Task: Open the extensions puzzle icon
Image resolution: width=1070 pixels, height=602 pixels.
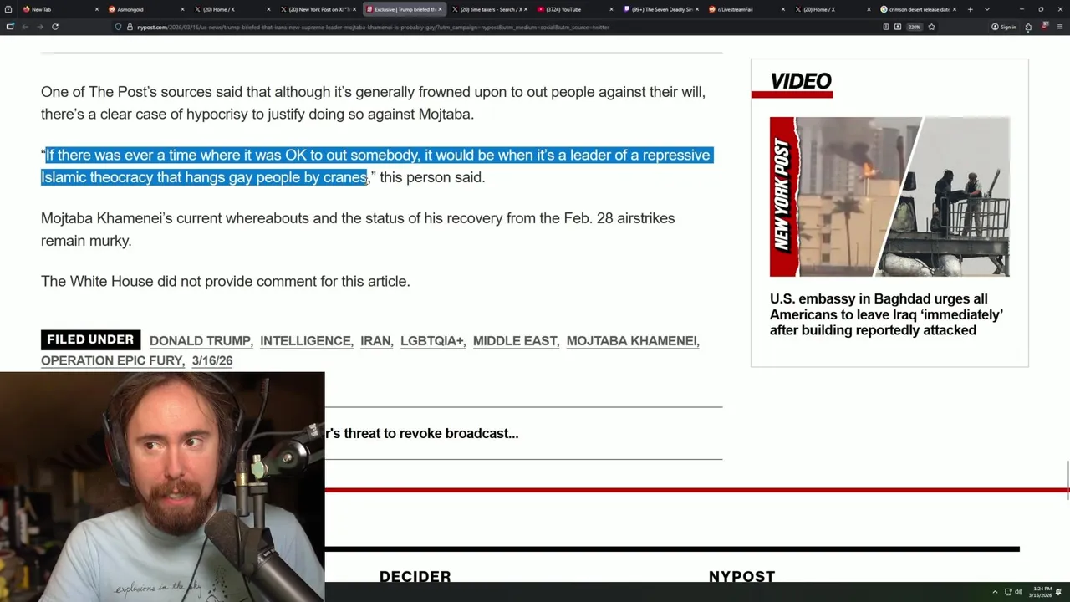Action: tap(1028, 27)
